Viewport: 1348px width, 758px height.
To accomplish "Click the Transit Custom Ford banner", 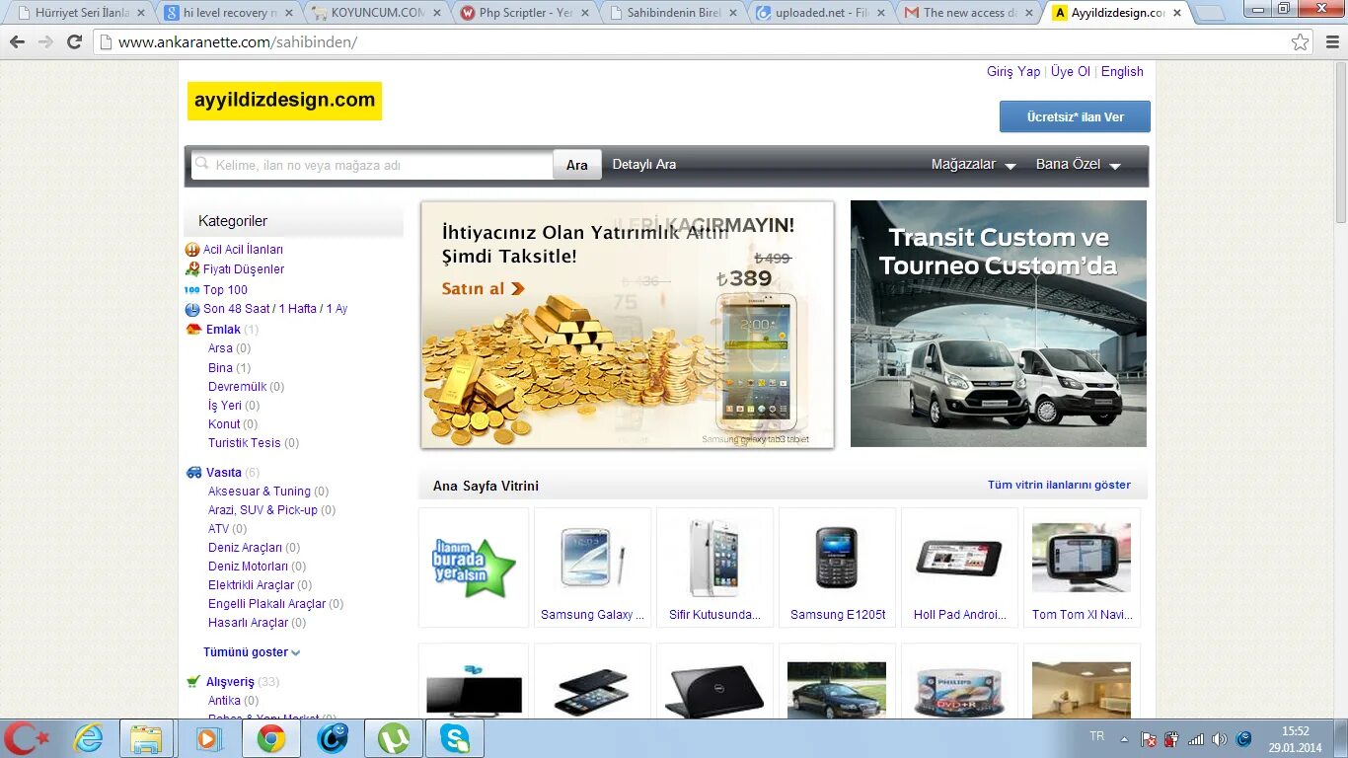I will (999, 324).
